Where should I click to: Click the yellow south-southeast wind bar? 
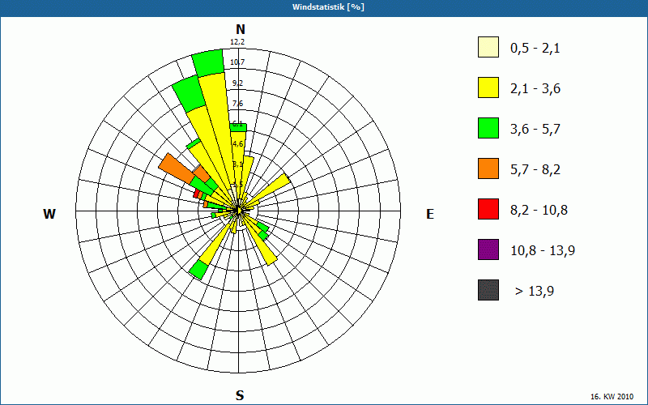pyautogui.click(x=261, y=242)
